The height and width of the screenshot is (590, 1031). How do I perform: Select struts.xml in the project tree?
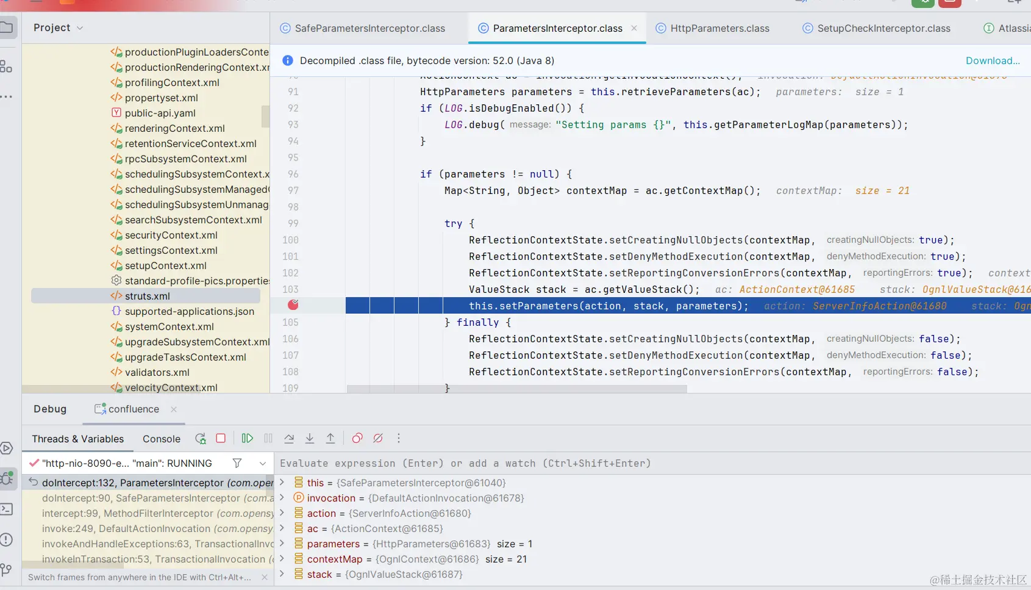[x=146, y=296]
